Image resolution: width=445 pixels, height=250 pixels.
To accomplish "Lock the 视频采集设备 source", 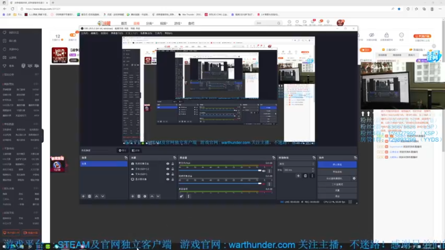I will click(x=172, y=163).
